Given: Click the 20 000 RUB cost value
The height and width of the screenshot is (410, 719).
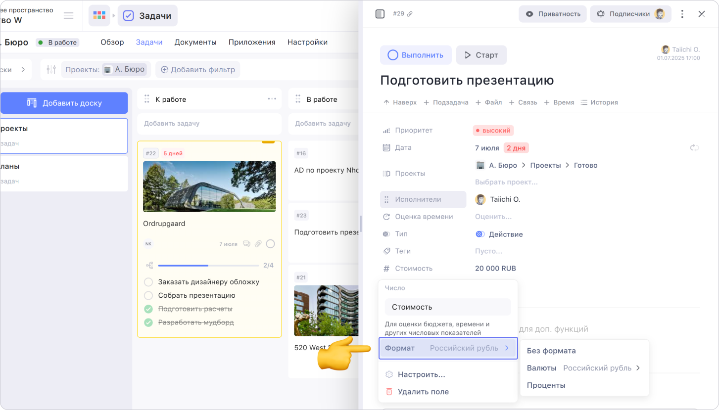Looking at the screenshot, I should click(495, 269).
